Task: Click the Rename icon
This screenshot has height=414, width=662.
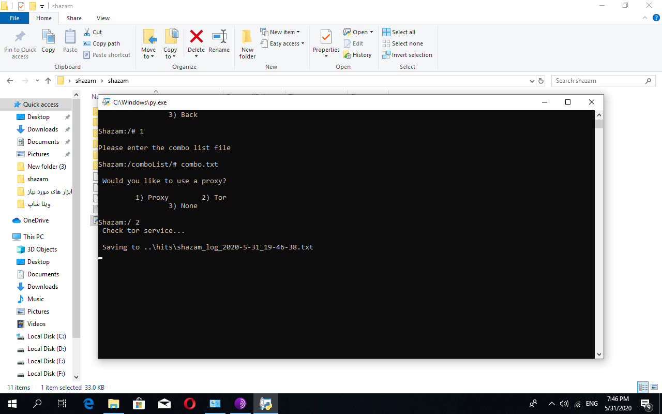Action: 219,36
